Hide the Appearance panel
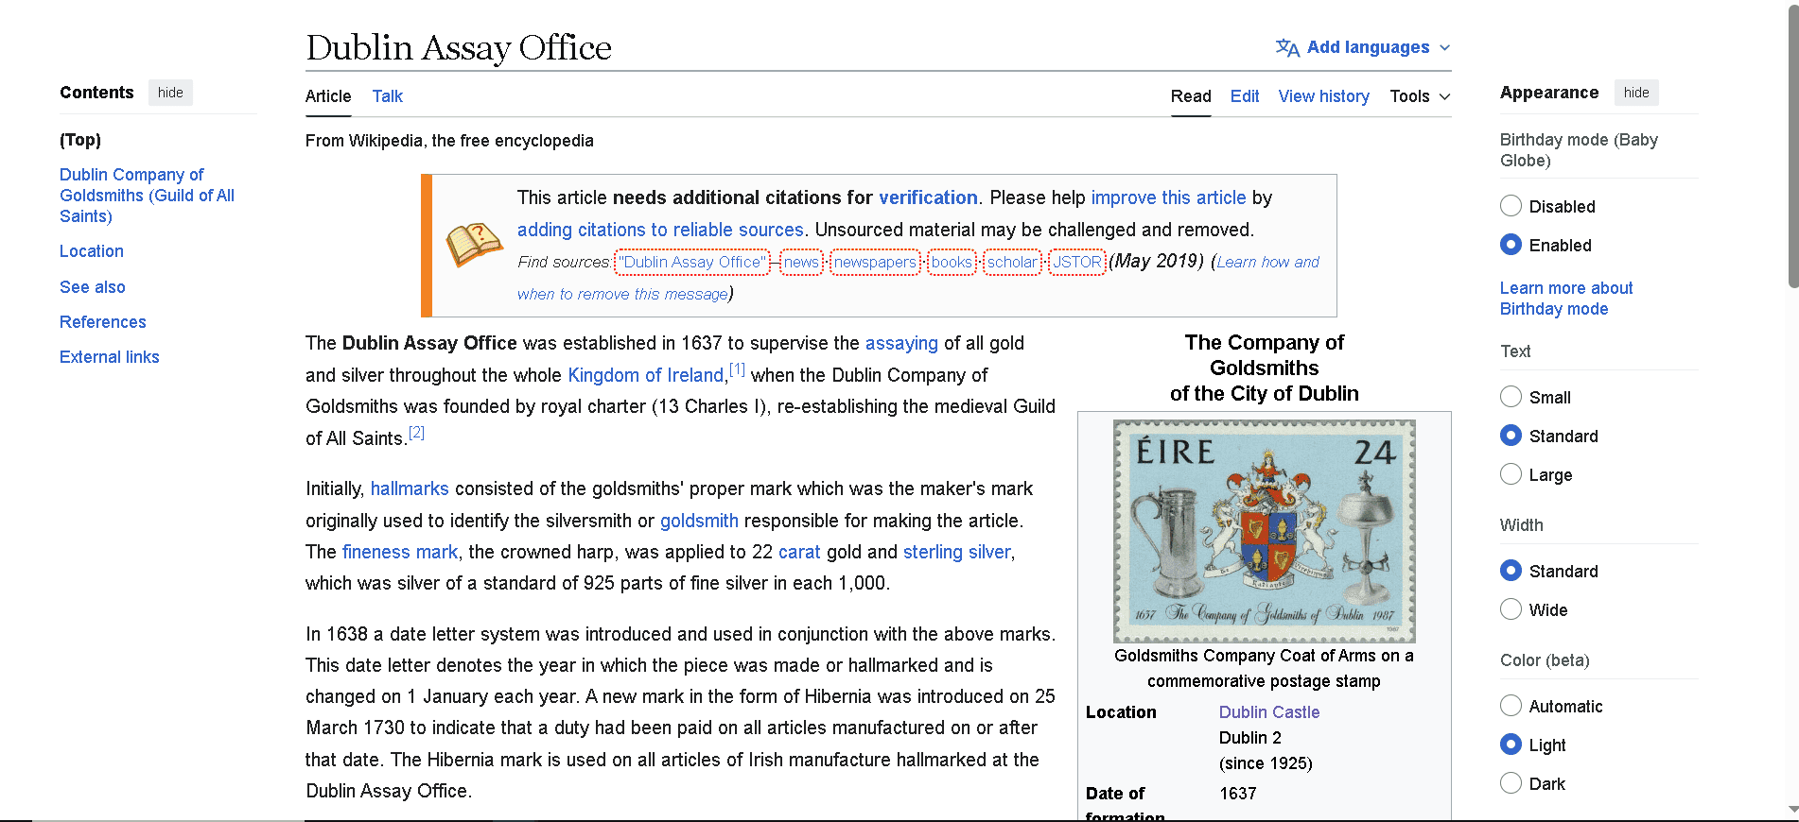 [x=1635, y=93]
